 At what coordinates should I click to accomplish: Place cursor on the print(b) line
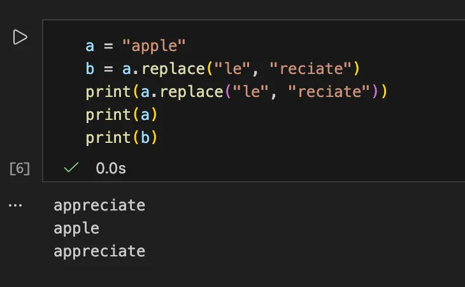coord(121,138)
